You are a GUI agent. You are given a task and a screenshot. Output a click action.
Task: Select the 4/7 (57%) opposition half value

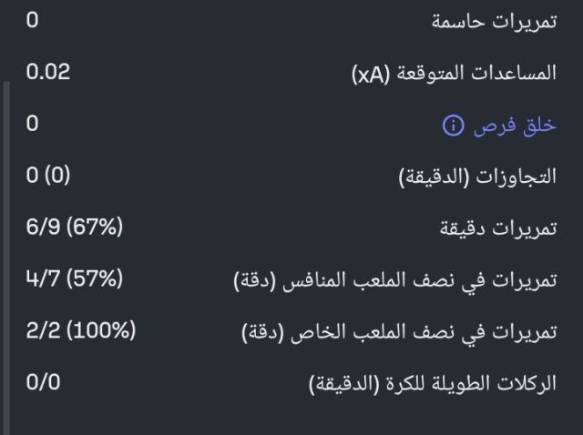pyautogui.click(x=74, y=278)
